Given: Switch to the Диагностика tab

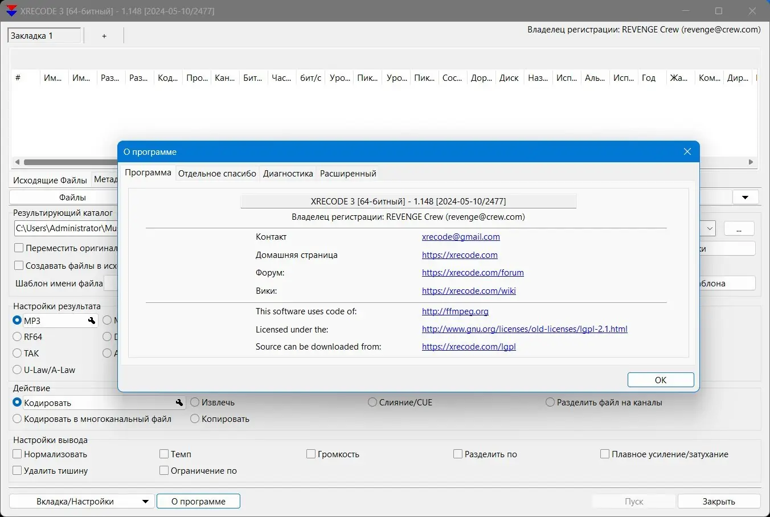Looking at the screenshot, I should pyautogui.click(x=288, y=174).
